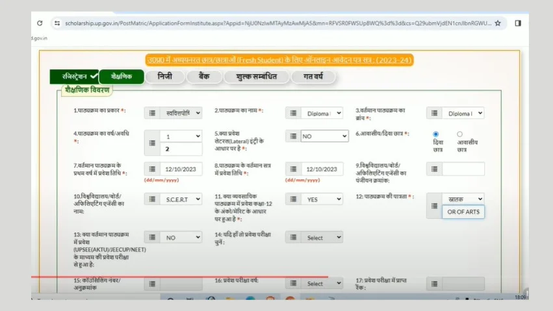Switch to the शैक्षणिक tab

point(122,77)
